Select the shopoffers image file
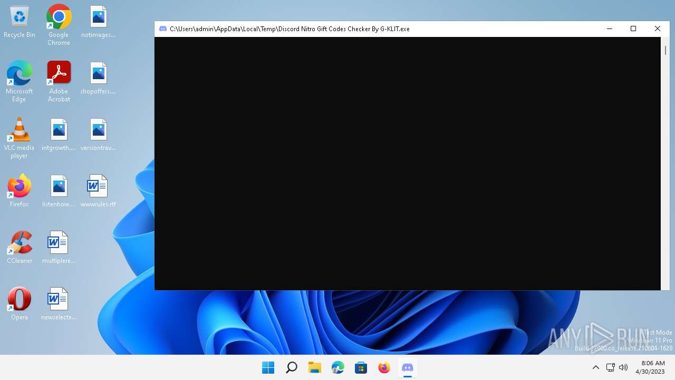 click(x=98, y=79)
